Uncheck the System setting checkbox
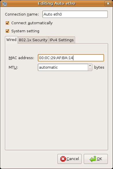 [x=7, y=31]
